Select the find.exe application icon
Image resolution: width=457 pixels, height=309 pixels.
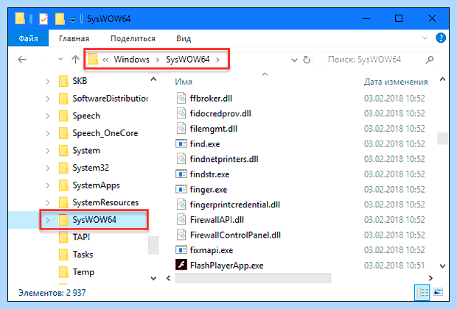coord(181,143)
